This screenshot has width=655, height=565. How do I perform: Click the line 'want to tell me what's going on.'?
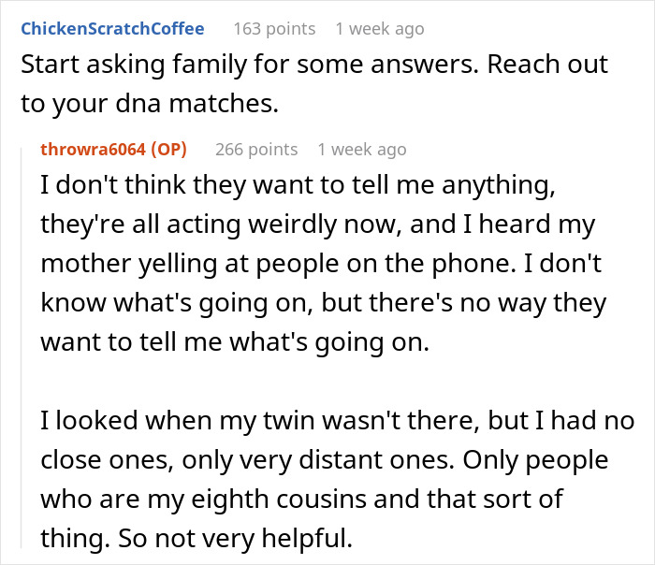coord(234,342)
